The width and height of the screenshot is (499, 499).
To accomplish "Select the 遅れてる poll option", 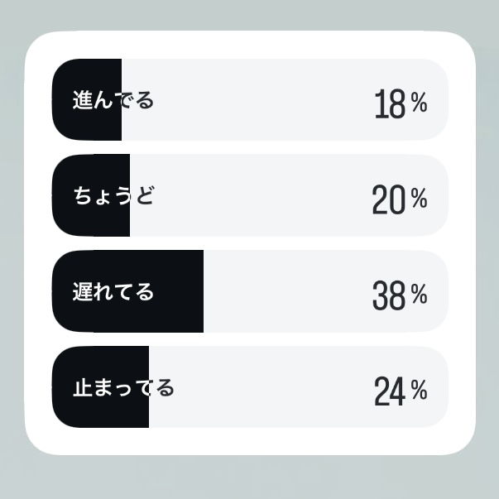I will 250,291.
